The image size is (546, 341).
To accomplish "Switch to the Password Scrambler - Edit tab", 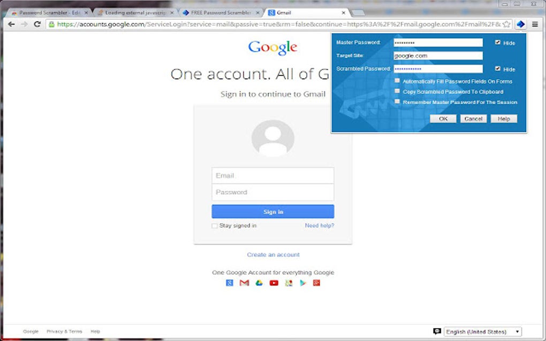I will (49, 12).
